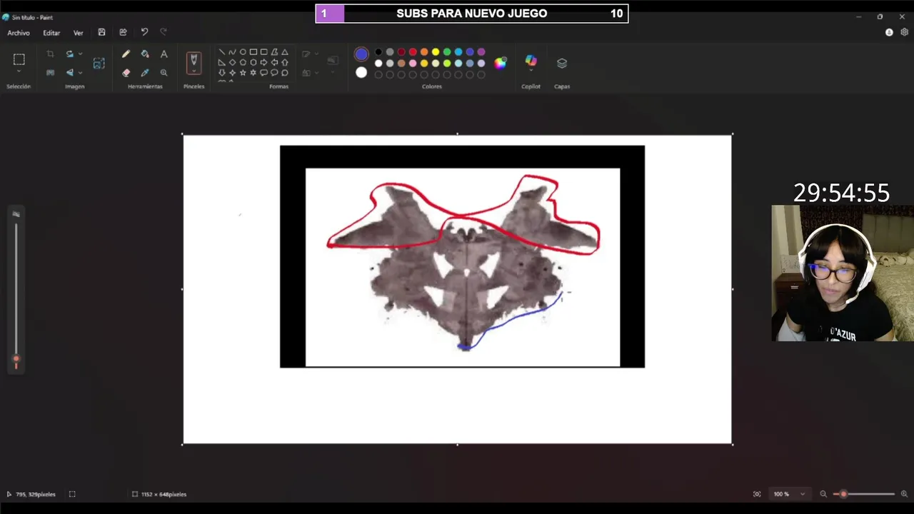Screen dimensions: 914x514
Task: Click the flip image icon
Action: [69, 72]
